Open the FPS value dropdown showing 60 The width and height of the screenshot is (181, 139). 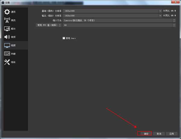(x=119, y=25)
